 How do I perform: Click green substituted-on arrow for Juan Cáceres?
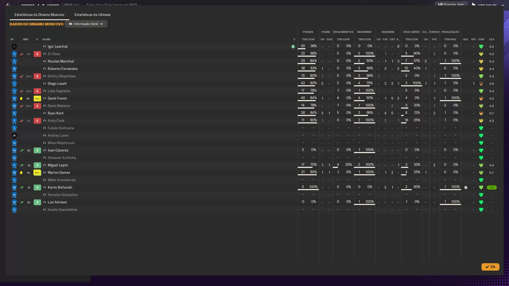tap(37, 150)
